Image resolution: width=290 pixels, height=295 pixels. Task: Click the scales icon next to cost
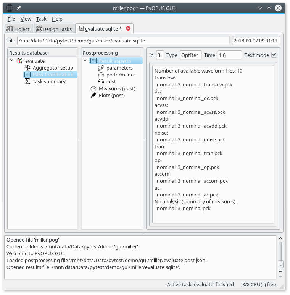coord(101,81)
